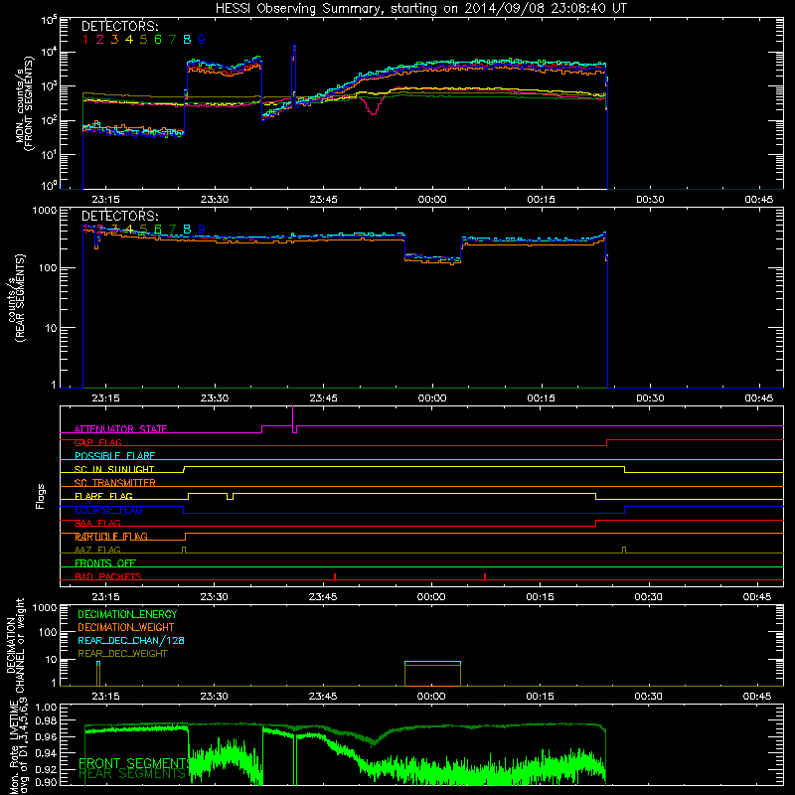795x795 pixels.
Task: Click the ECLIPSE_FLAG label
Action: (108, 510)
